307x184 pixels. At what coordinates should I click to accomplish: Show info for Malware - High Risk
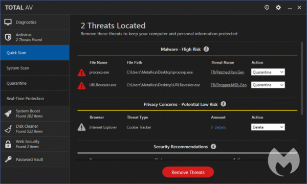[x=206, y=49]
